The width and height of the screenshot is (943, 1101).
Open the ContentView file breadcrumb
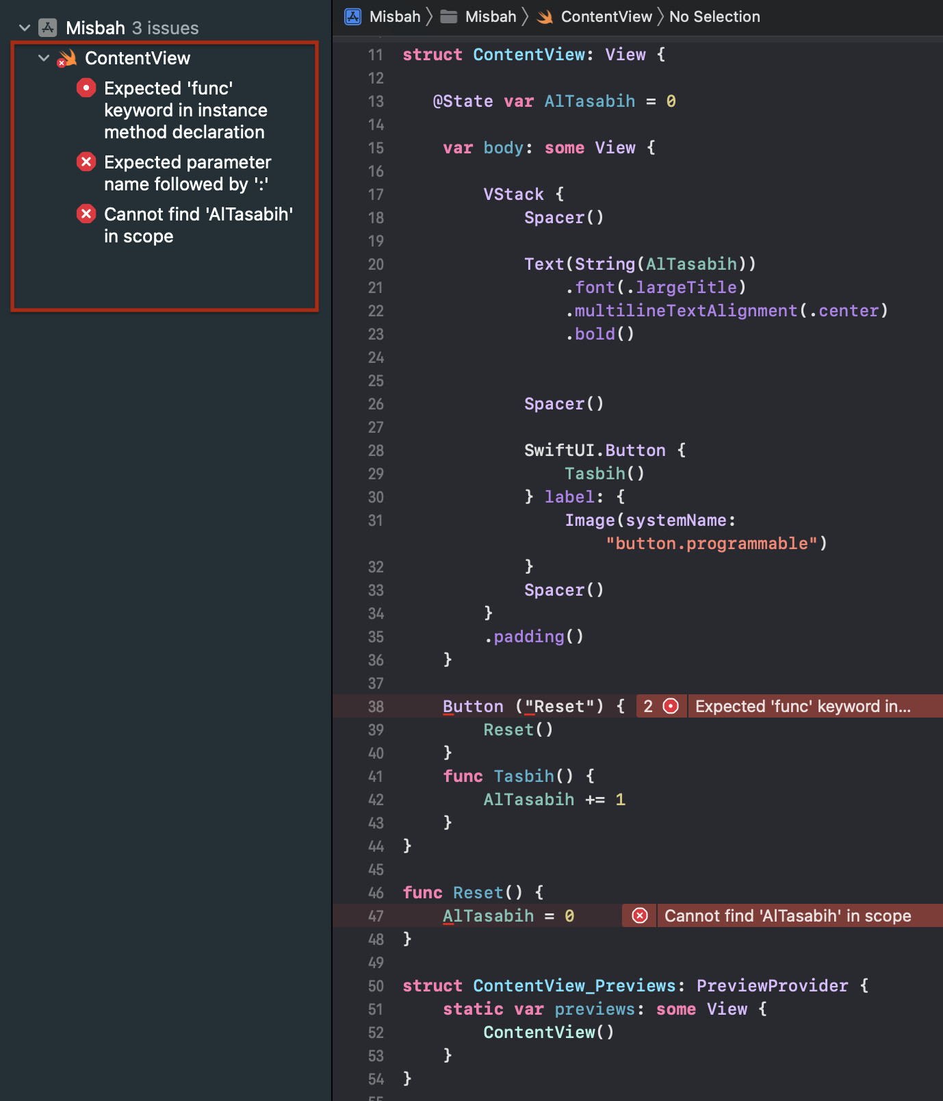click(x=606, y=16)
